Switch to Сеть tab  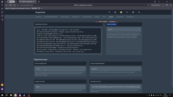point(104,17)
